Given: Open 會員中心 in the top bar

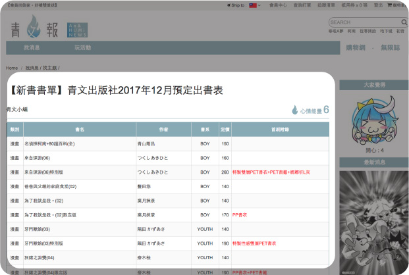Looking at the screenshot, I should click(278, 5).
